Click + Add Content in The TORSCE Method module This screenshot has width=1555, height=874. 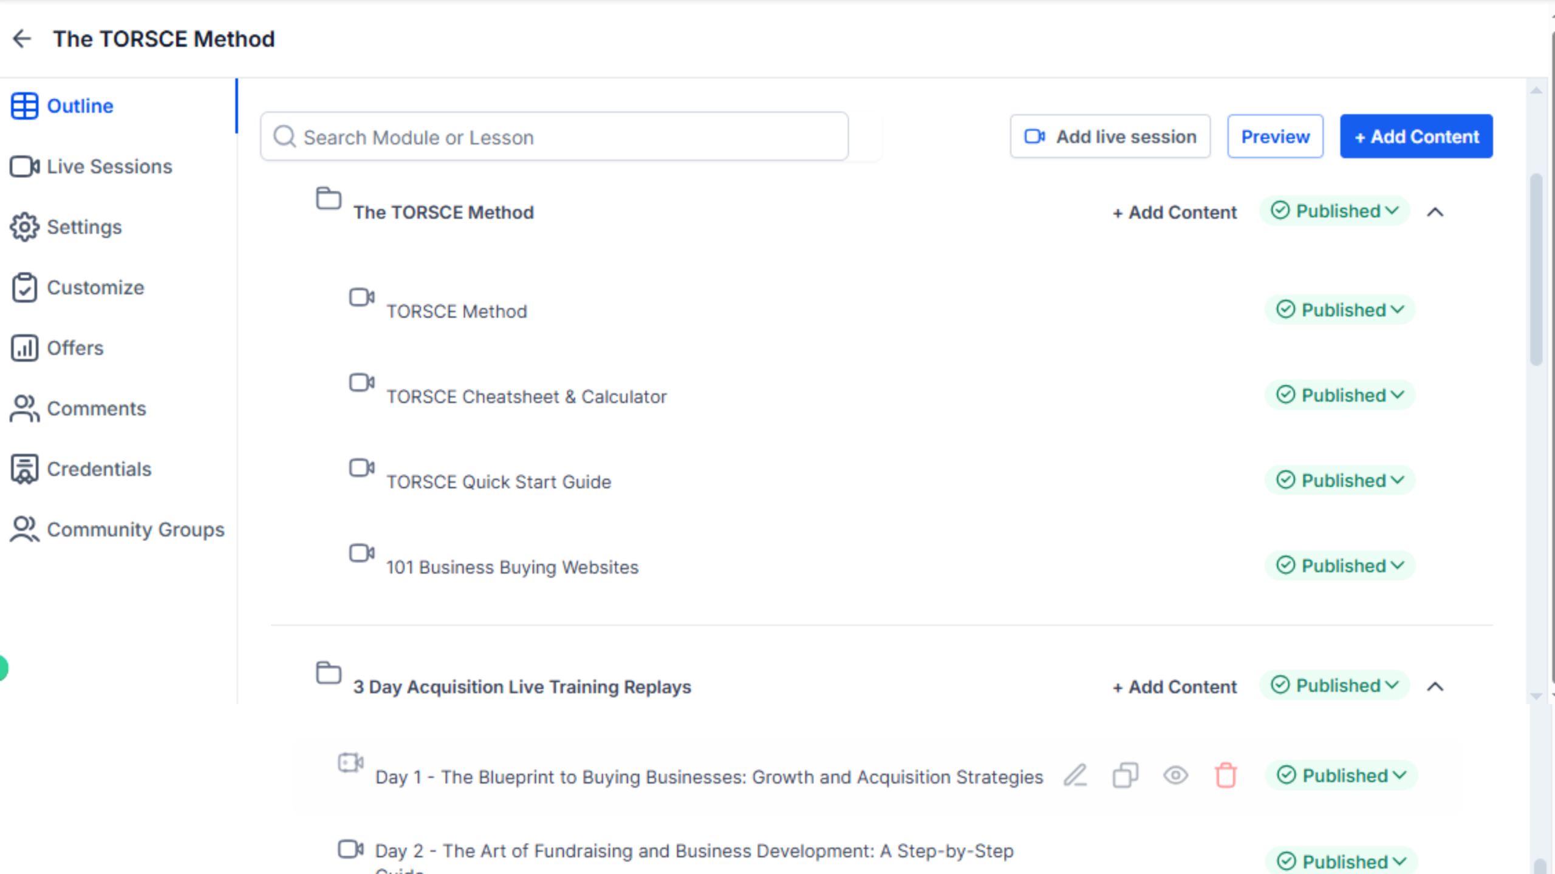[1174, 212]
